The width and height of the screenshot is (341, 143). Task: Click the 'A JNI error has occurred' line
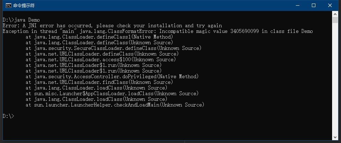(112, 25)
